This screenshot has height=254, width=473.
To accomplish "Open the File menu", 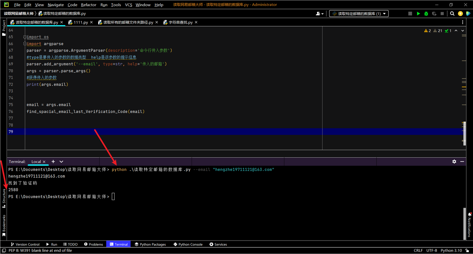I will [x=17, y=5].
